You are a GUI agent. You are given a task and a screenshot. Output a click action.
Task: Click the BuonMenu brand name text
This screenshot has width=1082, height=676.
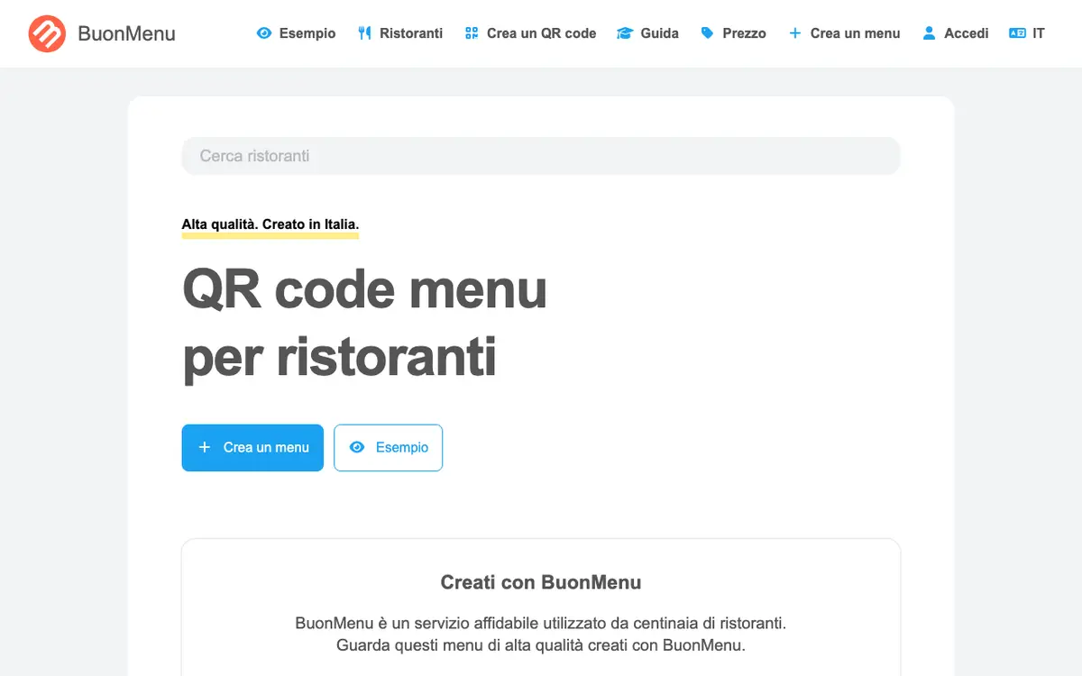[x=127, y=34]
